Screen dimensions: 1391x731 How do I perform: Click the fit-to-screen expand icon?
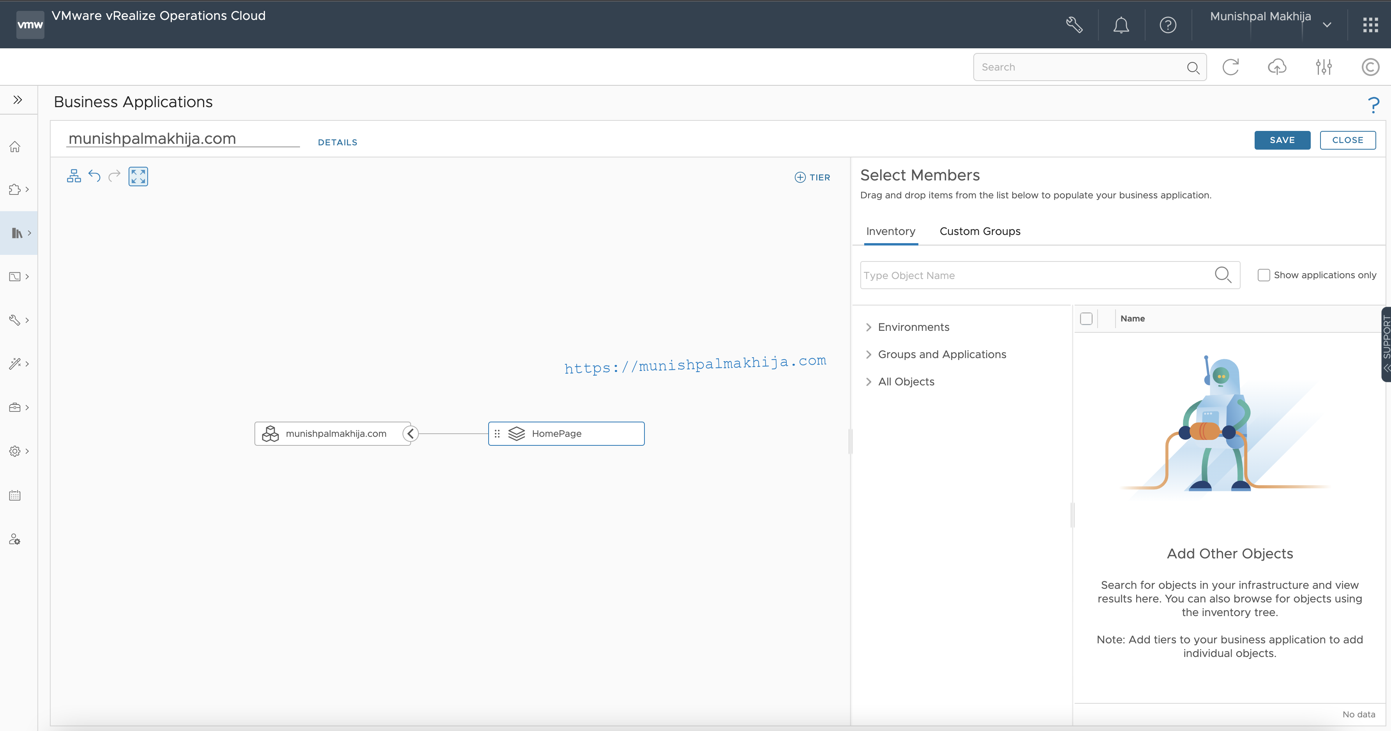[x=138, y=176]
